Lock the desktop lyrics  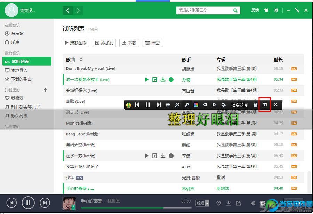tap(255, 105)
